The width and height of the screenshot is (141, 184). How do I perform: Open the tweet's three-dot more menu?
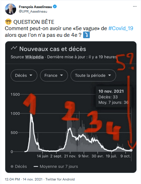click(135, 6)
